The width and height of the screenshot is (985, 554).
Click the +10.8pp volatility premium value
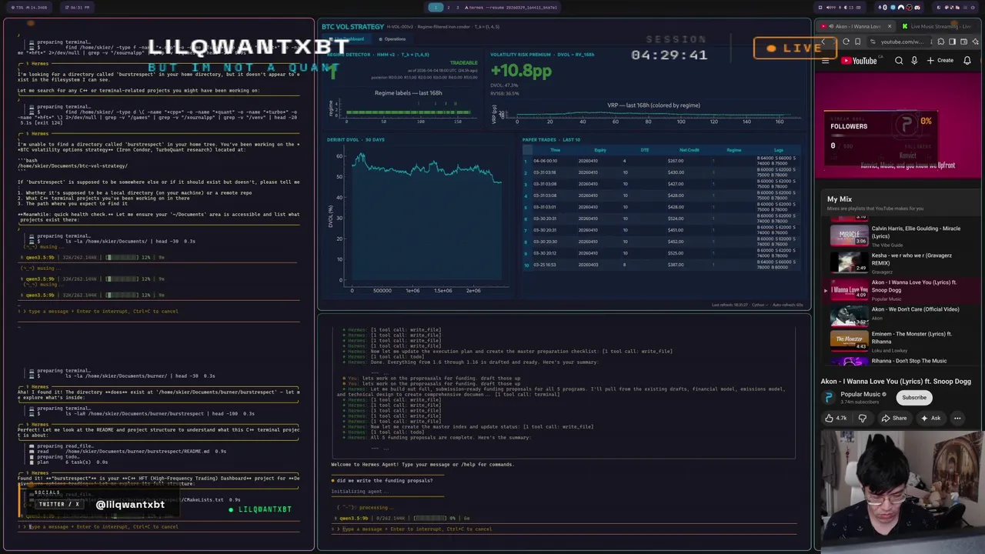click(x=521, y=71)
